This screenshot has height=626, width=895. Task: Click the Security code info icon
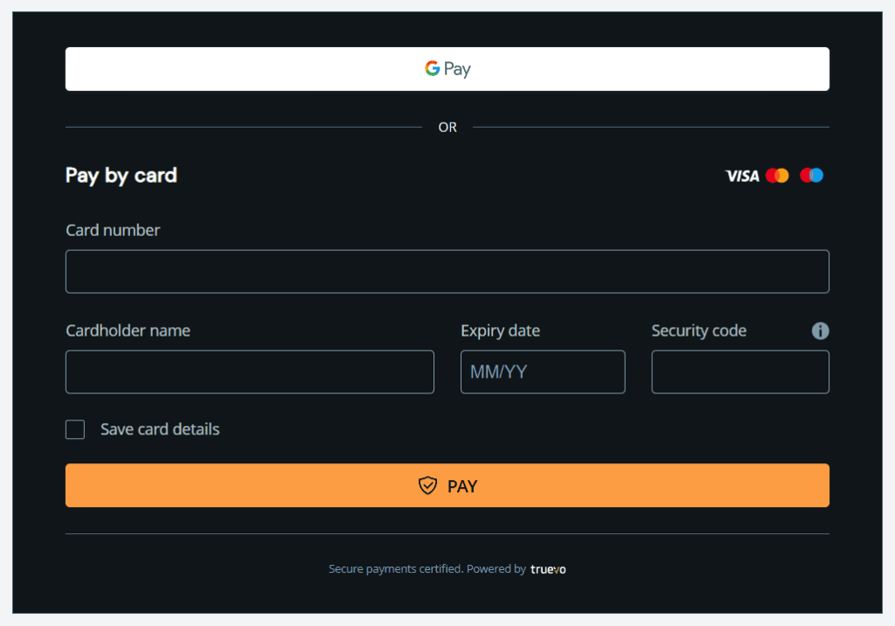820,330
